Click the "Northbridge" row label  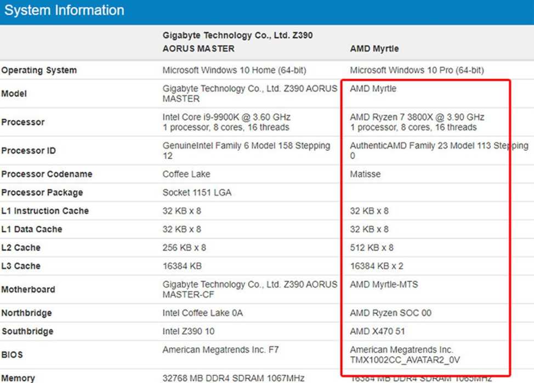tap(26, 313)
